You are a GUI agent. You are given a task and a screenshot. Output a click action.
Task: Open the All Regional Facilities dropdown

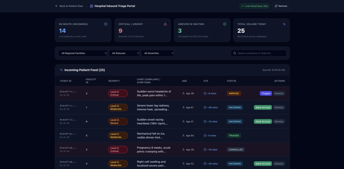coord(83,53)
